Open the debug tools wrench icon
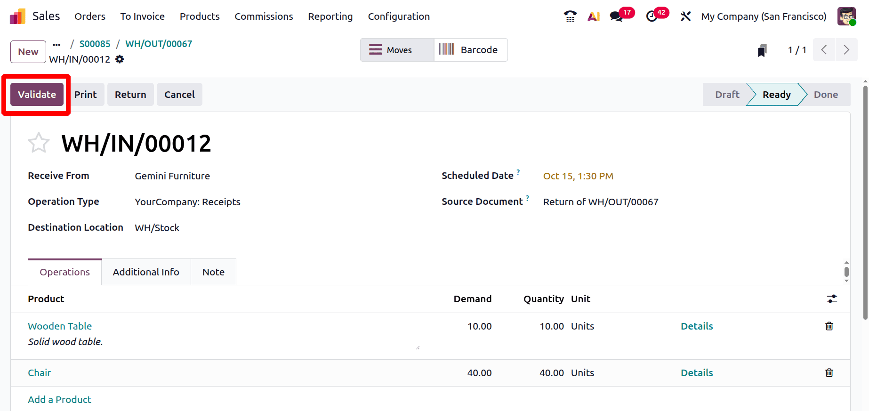 point(685,16)
